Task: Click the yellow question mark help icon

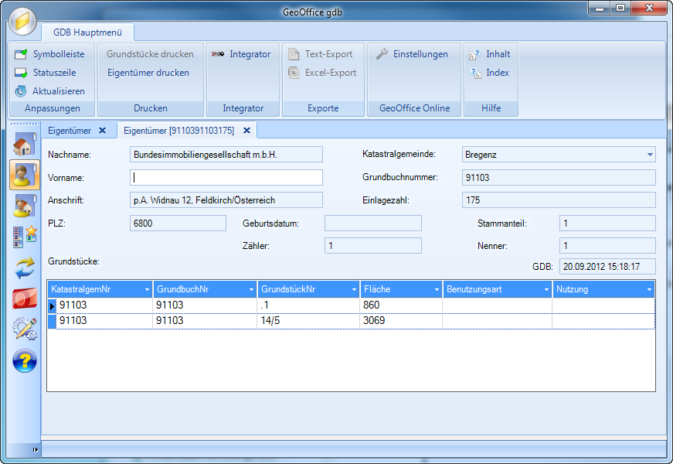Action: (25, 360)
